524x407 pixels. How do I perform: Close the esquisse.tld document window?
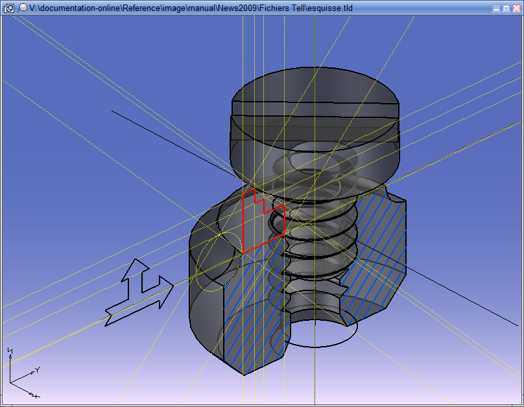[516, 8]
